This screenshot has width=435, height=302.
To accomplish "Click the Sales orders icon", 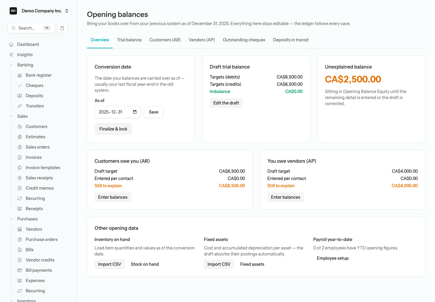I will 20,147.
